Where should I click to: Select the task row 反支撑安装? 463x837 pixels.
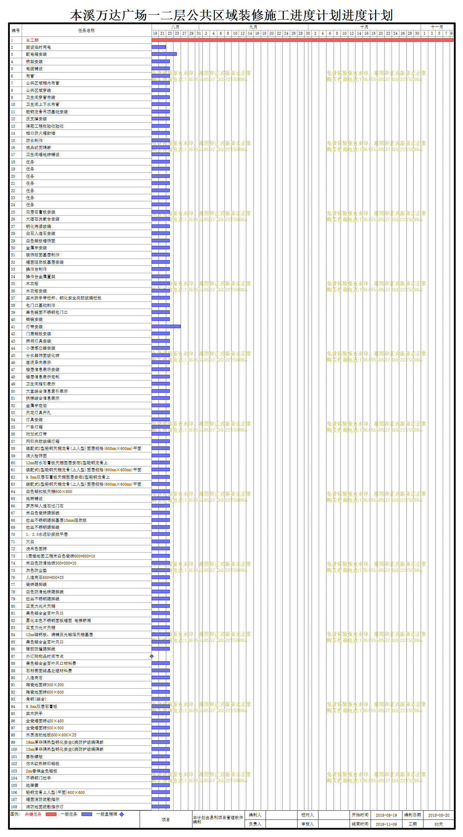coord(80,119)
